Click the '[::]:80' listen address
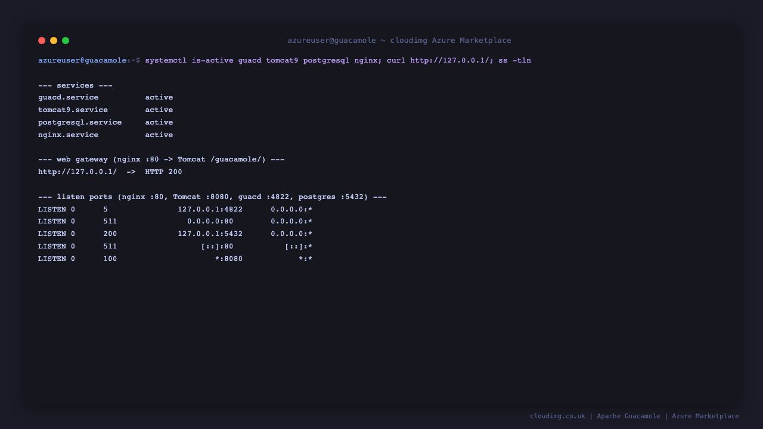This screenshot has height=429, width=763. tap(217, 247)
